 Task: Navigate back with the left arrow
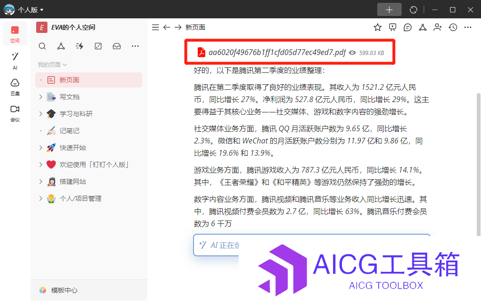pos(167,27)
